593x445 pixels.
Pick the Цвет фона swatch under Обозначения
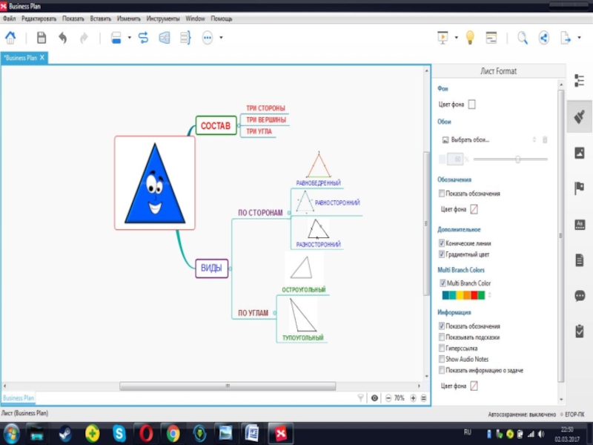click(x=474, y=209)
